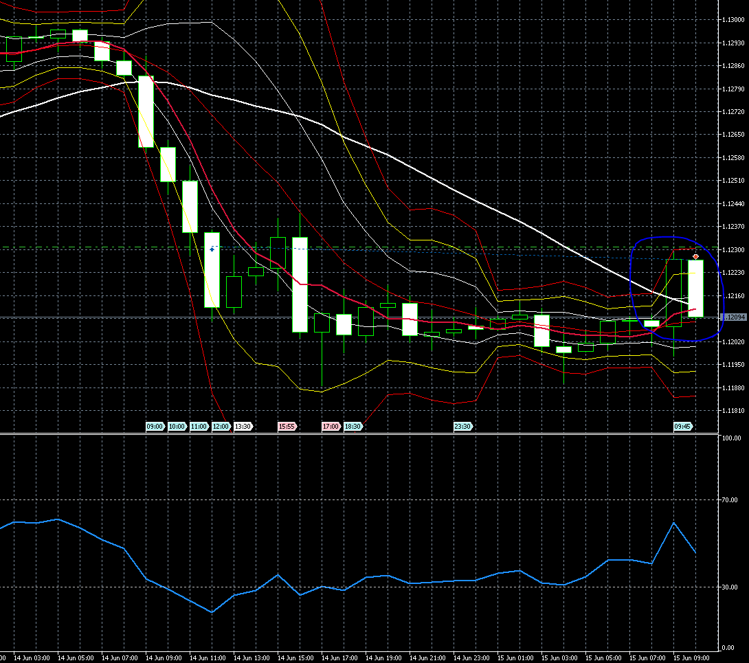This screenshot has width=749, height=663.
Task: Click the 1.11810 price scale label
Action: [733, 411]
